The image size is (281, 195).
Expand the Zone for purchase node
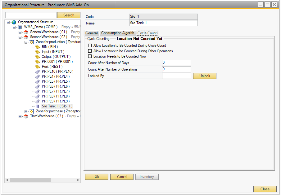click(x=26, y=111)
